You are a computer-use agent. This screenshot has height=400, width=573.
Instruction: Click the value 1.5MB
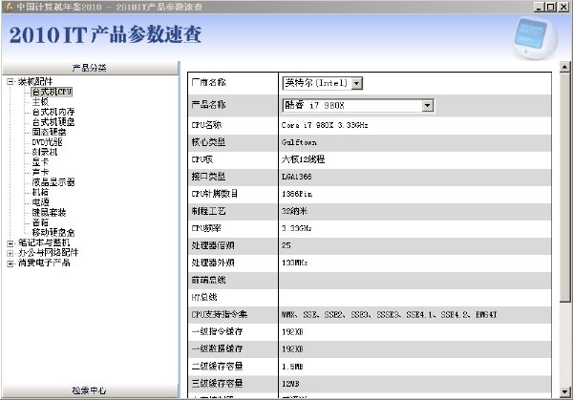click(292, 367)
